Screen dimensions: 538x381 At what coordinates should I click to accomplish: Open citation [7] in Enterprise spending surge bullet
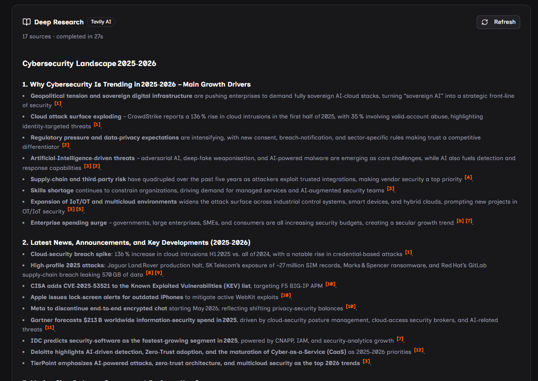[469, 221]
